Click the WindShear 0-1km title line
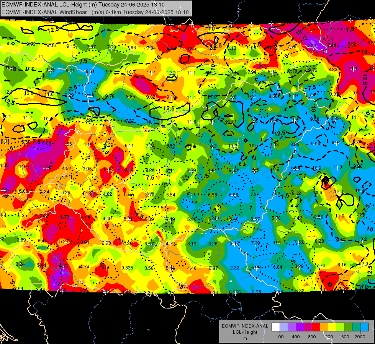 pos(95,12)
